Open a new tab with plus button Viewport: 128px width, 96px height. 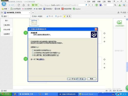tap(33, 13)
